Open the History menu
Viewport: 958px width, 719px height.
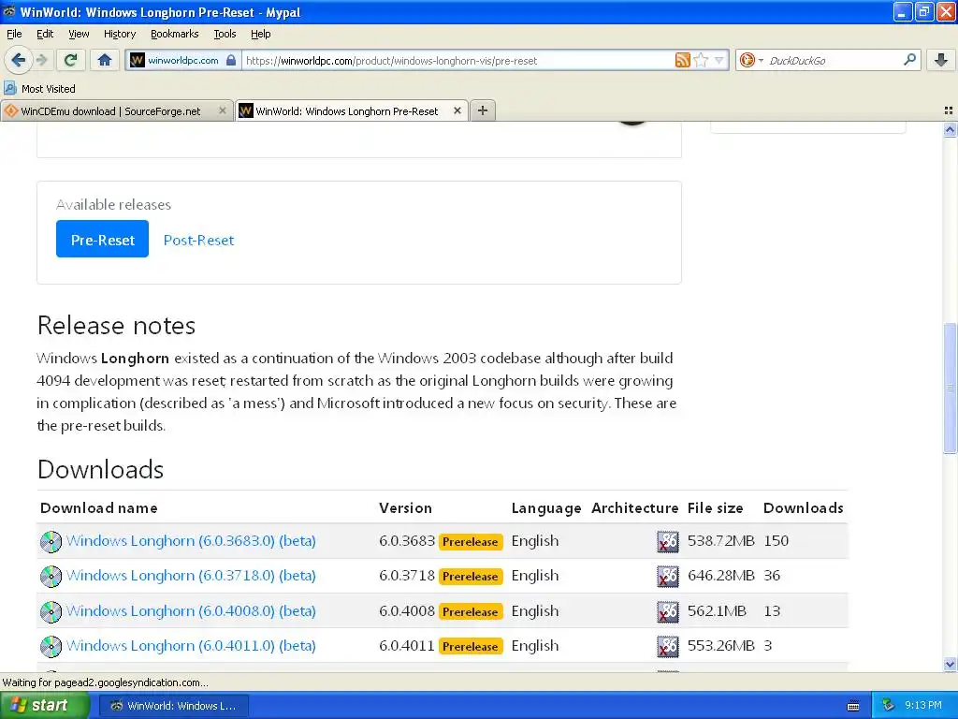click(x=119, y=34)
